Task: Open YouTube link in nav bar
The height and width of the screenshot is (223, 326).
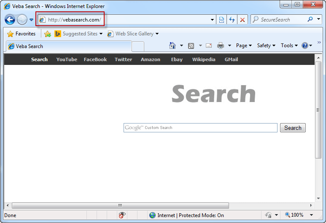Action: 67,59
